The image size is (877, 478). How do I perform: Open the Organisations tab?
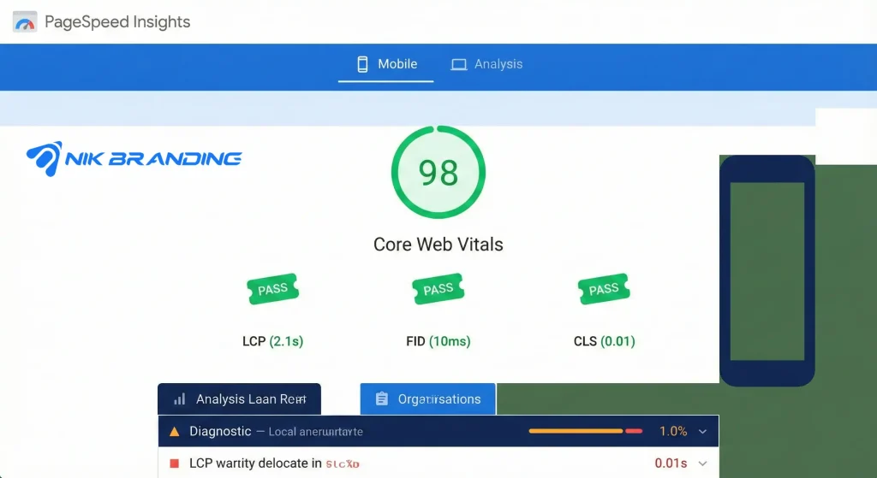click(x=428, y=398)
